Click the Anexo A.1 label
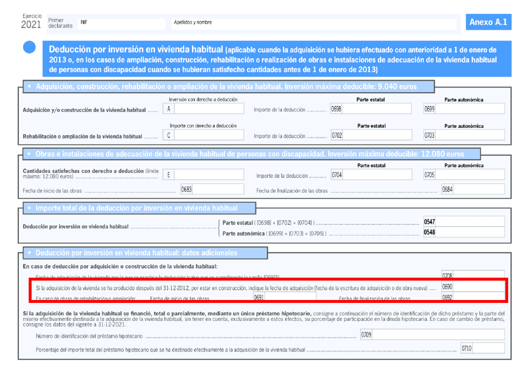 487,22
